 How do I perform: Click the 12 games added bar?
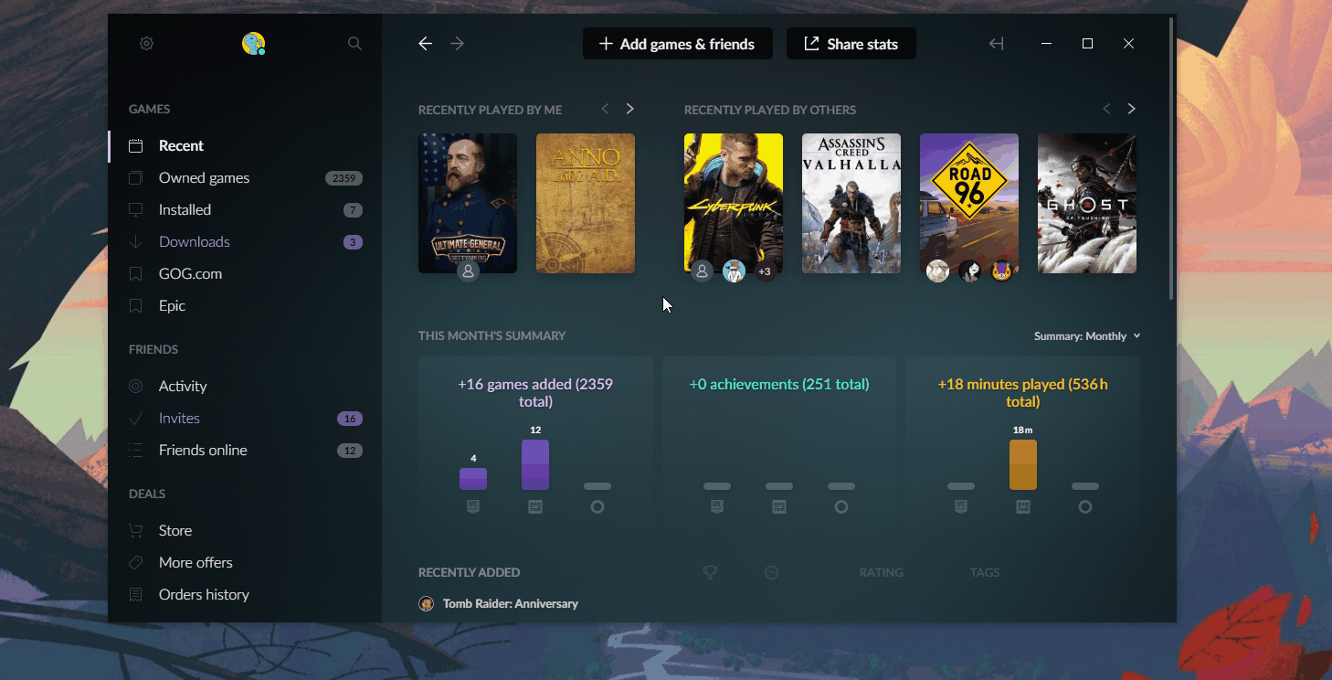click(x=535, y=465)
